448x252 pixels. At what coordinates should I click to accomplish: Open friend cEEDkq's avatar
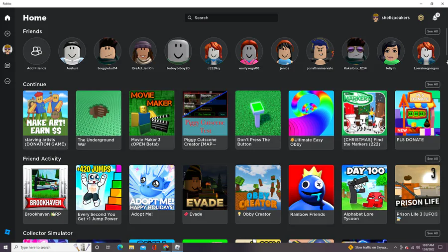(x=214, y=51)
